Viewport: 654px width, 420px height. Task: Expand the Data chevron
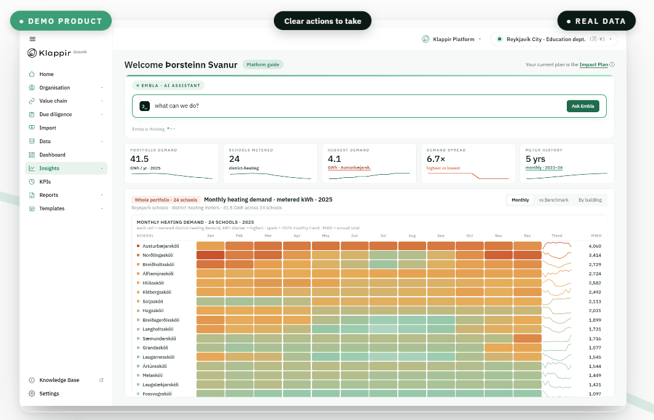pos(102,142)
